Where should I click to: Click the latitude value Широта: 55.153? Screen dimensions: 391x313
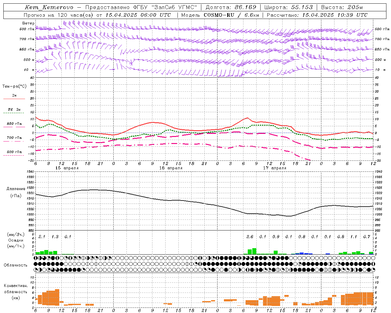click(288, 7)
